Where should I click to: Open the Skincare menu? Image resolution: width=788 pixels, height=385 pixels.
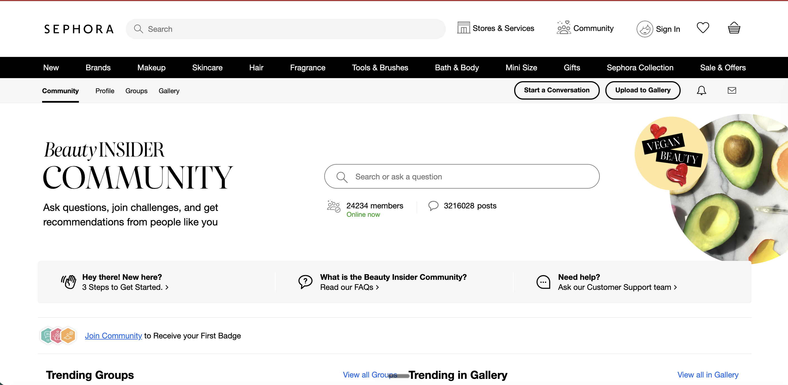coord(207,68)
